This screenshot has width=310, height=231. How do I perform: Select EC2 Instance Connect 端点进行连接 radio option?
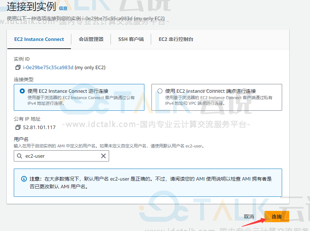coord(160,91)
